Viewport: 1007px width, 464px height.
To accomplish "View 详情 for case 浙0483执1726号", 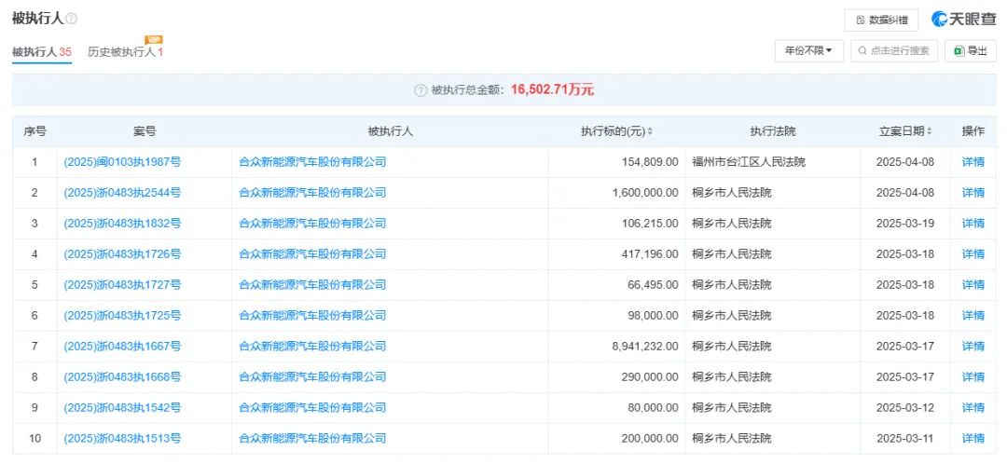I will click(973, 254).
